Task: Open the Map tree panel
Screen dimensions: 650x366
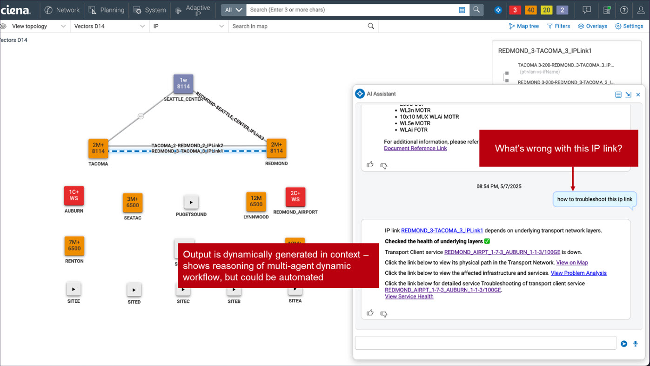Action: [523, 26]
